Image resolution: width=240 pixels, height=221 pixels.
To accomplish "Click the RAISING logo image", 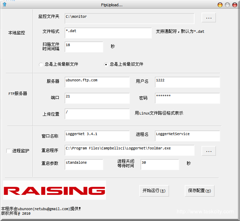I will click(x=55, y=190).
